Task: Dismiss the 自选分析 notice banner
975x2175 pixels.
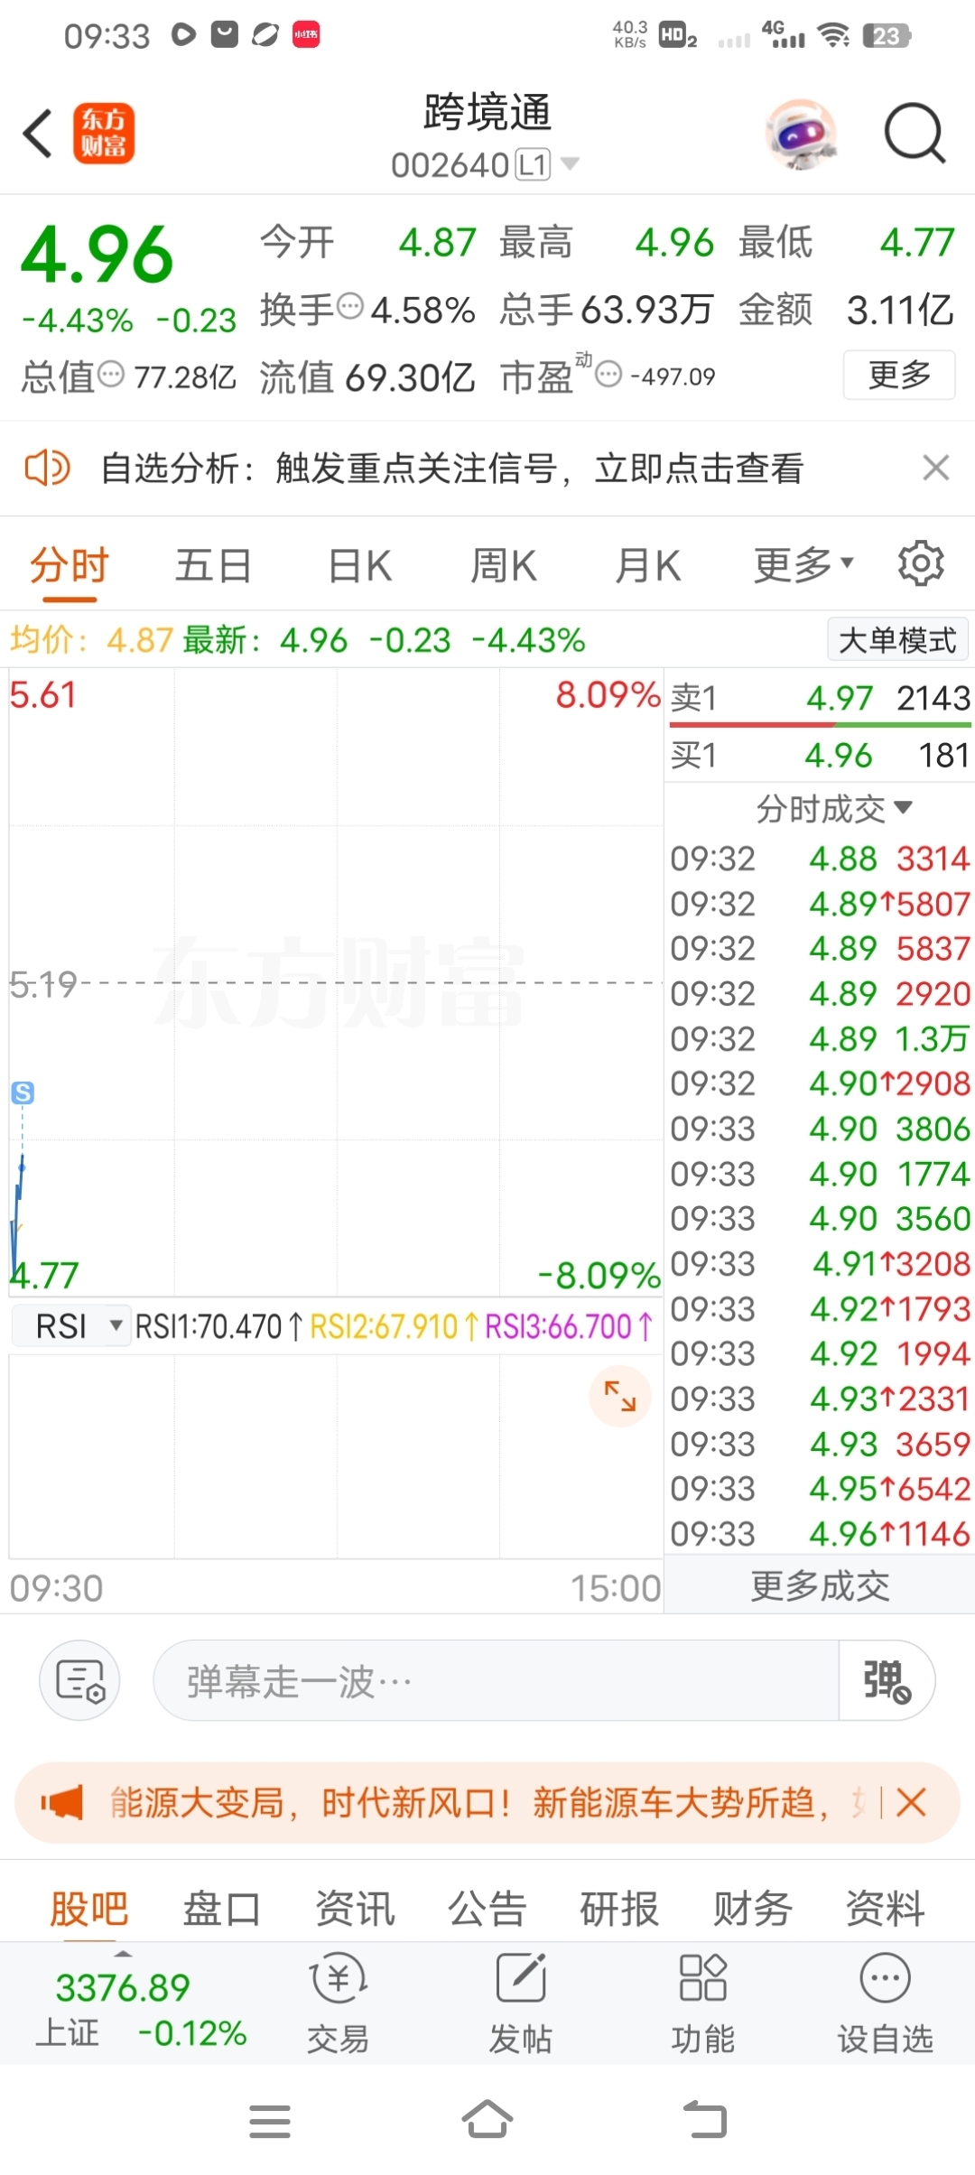Action: pos(936,468)
